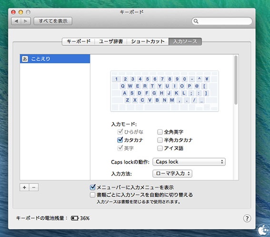Click the magnifier icon in search field
The width and height of the screenshot is (270, 237).
196,21
